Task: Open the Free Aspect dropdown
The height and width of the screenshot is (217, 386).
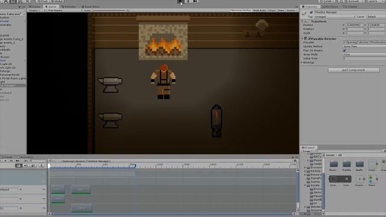Action: [65, 11]
